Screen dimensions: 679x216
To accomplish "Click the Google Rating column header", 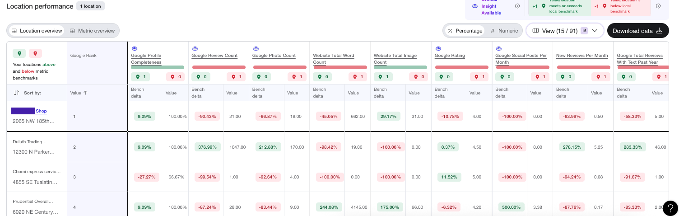I will [449, 56].
